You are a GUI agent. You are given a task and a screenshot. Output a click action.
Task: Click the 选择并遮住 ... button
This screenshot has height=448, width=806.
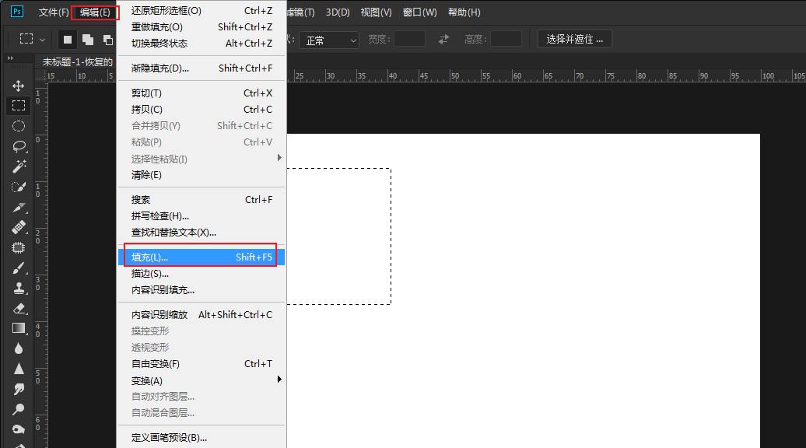pyautogui.click(x=575, y=39)
